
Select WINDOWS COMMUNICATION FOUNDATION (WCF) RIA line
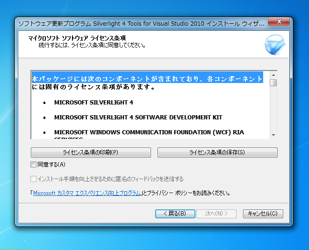click(149, 132)
